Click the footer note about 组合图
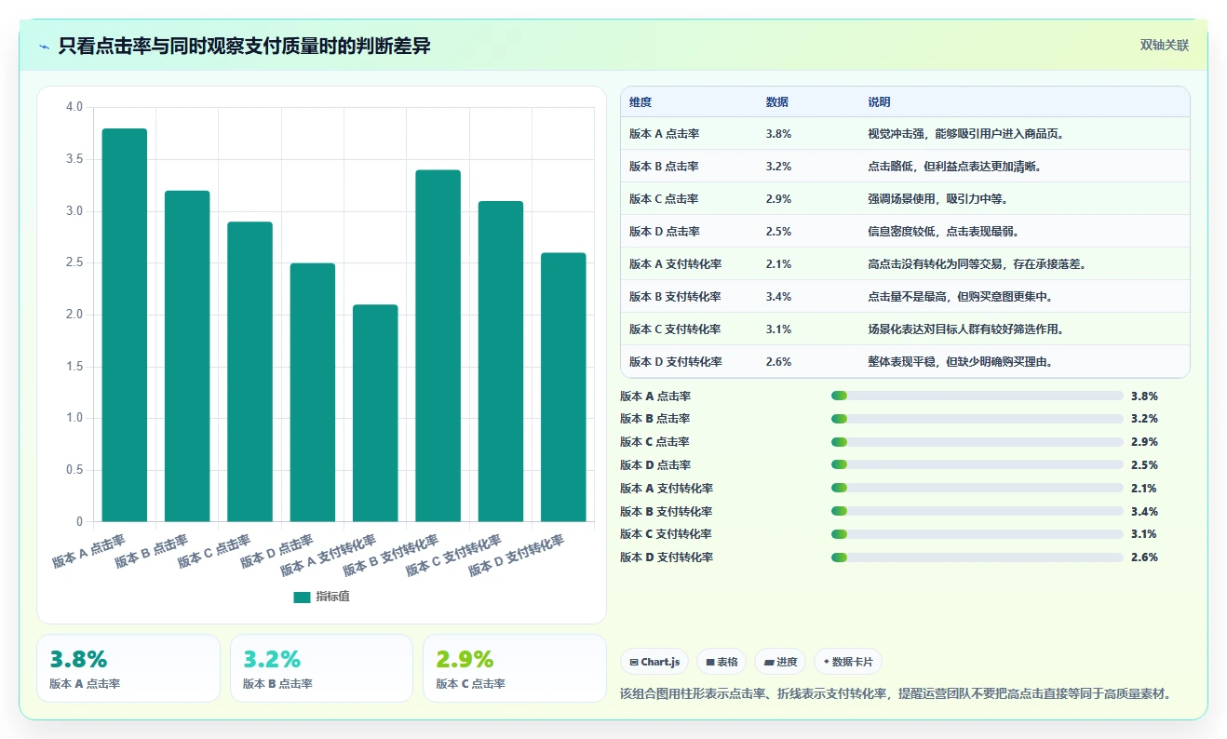This screenshot has width=1227, height=739. point(895,694)
